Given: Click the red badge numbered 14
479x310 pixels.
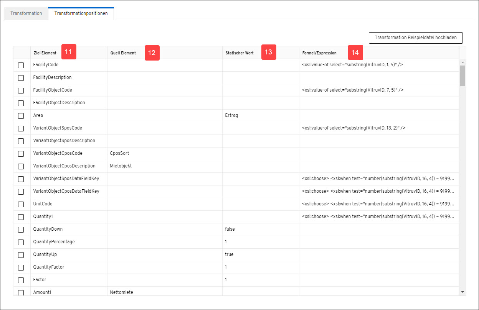Looking at the screenshot, I should click(355, 52).
